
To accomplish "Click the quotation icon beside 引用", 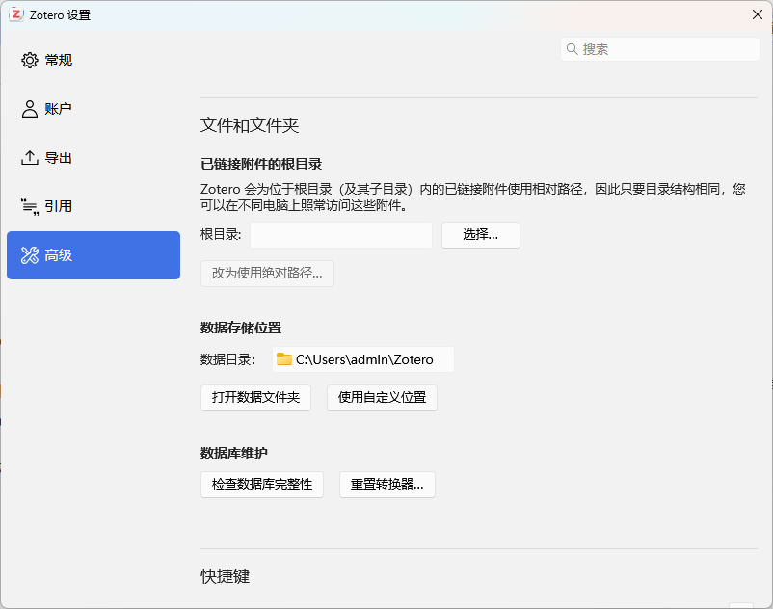I will [x=30, y=206].
